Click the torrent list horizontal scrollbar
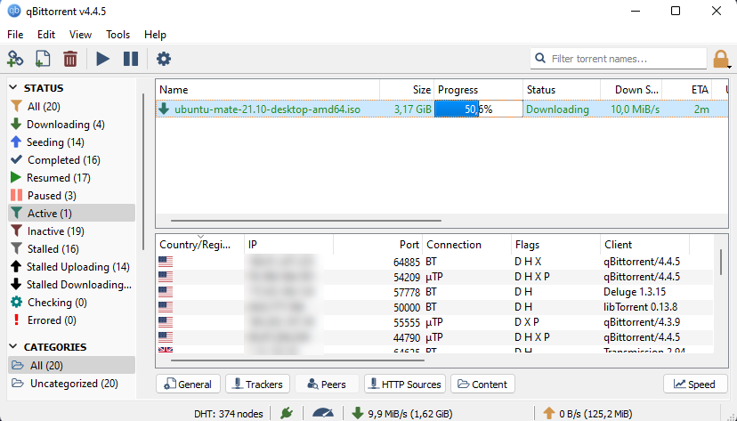The width and height of the screenshot is (737, 421). (306, 220)
